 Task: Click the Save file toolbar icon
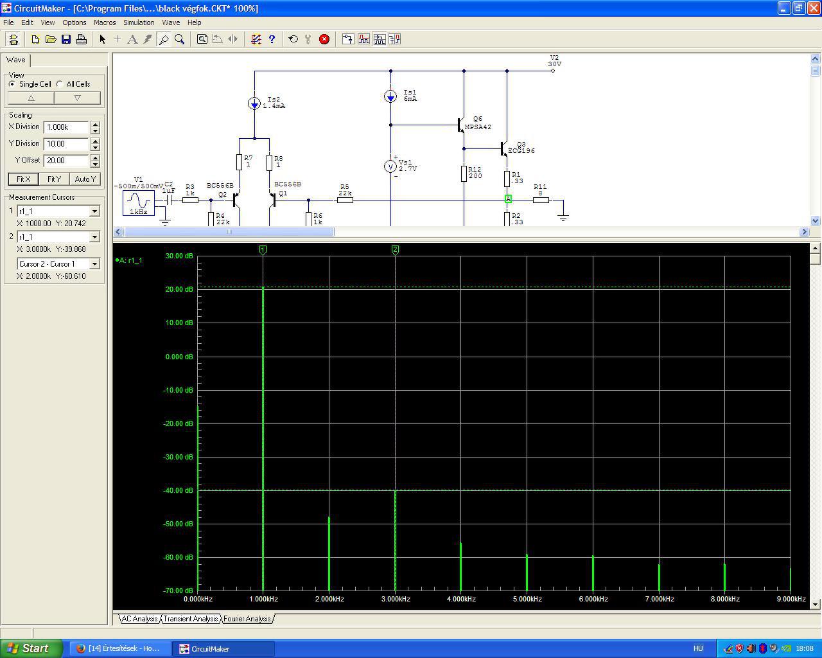tap(66, 39)
